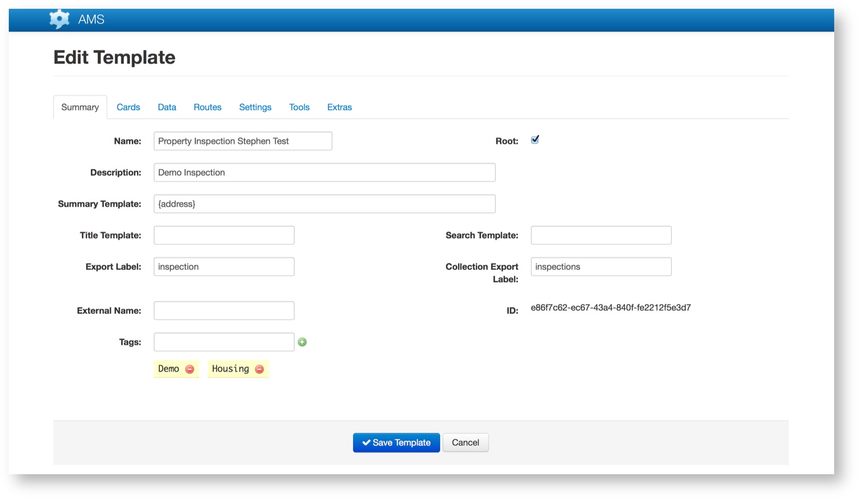Click the Save Template button
The image size is (859, 499).
(396, 443)
